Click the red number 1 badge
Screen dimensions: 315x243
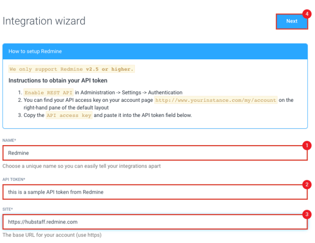tap(307, 146)
